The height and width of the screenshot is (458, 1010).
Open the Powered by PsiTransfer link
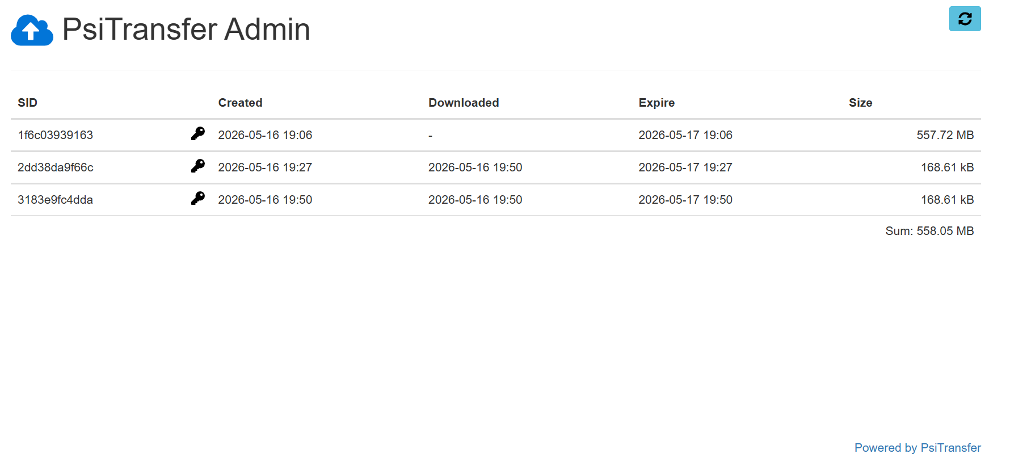[x=918, y=448]
